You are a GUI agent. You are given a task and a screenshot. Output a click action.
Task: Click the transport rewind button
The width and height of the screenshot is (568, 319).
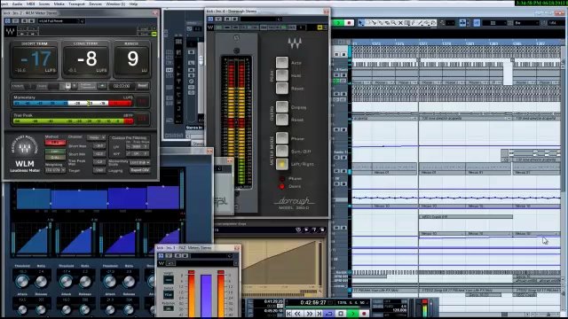click(298, 314)
